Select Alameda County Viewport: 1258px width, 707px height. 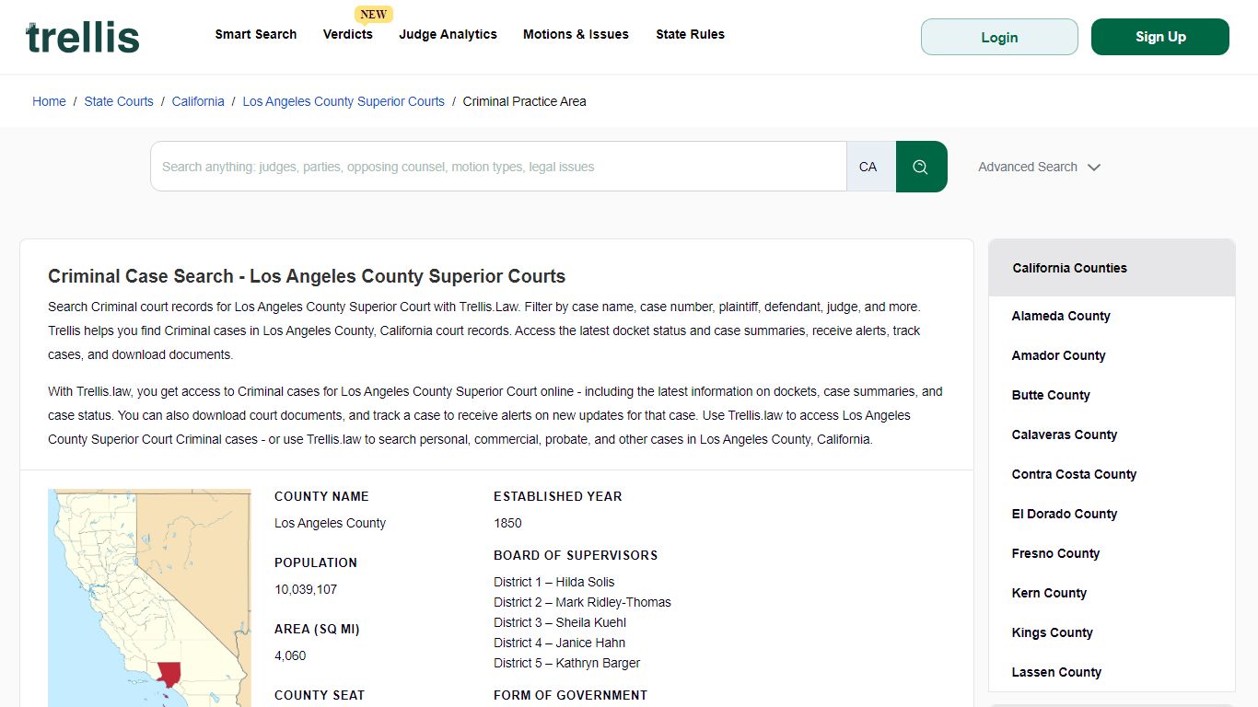tap(1061, 316)
